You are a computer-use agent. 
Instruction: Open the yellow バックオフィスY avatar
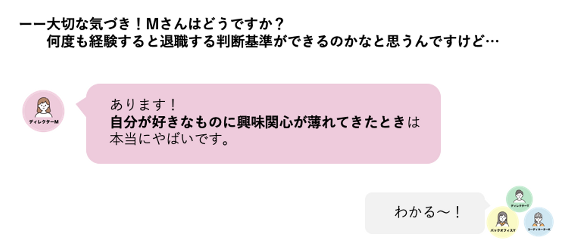tap(503, 222)
